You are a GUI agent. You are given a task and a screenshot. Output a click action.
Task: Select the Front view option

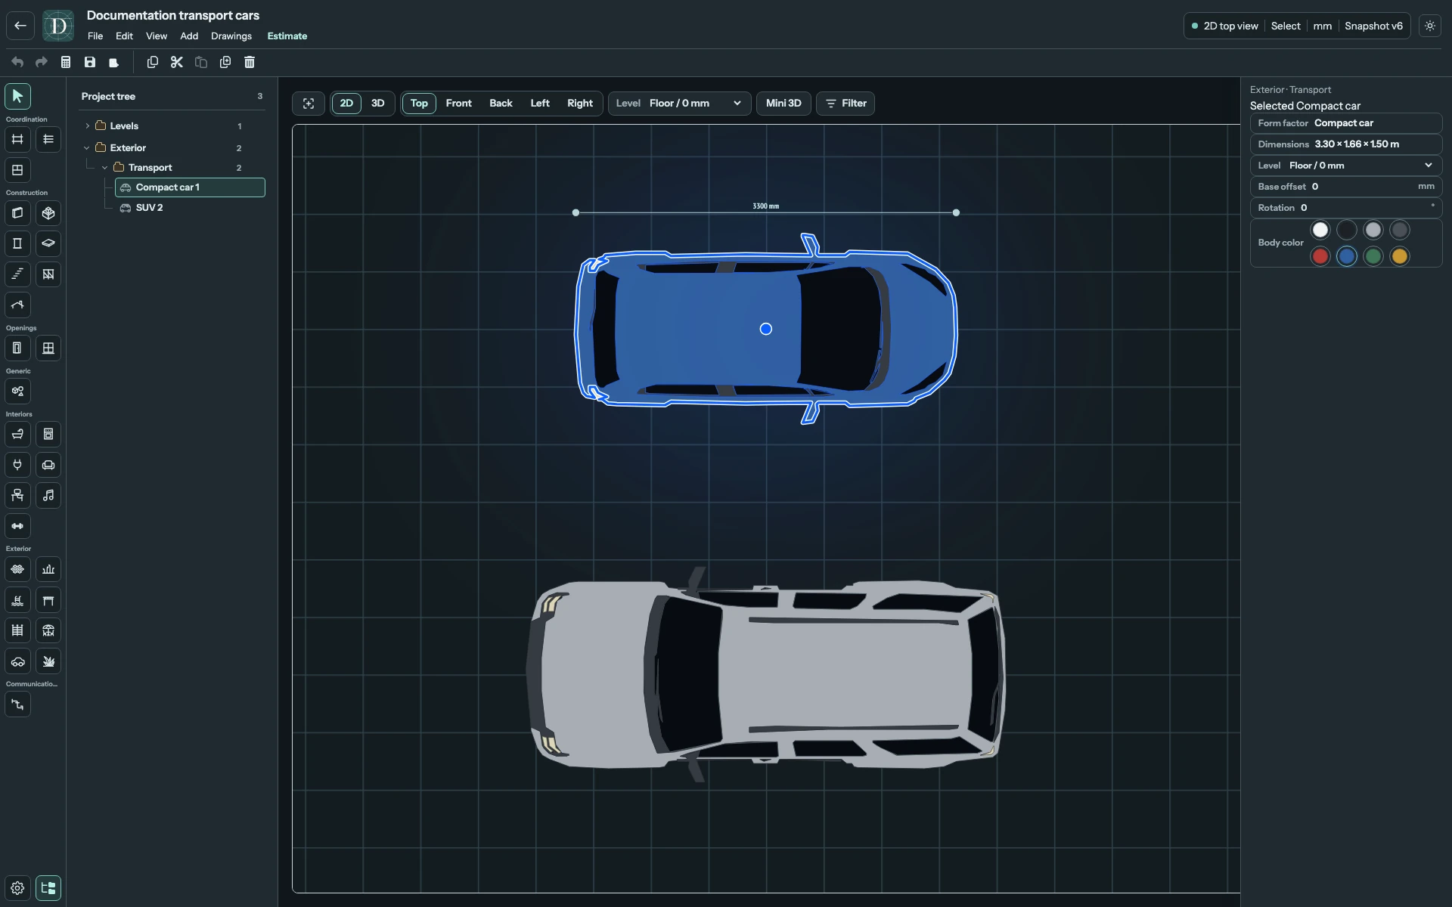click(459, 104)
